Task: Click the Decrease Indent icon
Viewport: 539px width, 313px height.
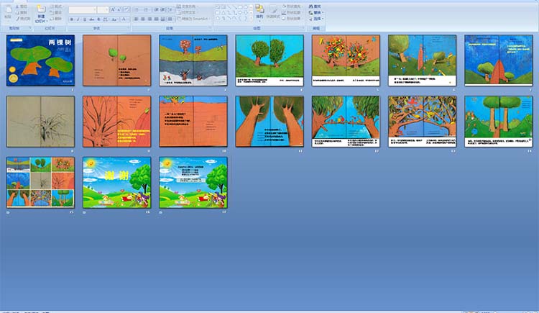Action: [x=157, y=9]
